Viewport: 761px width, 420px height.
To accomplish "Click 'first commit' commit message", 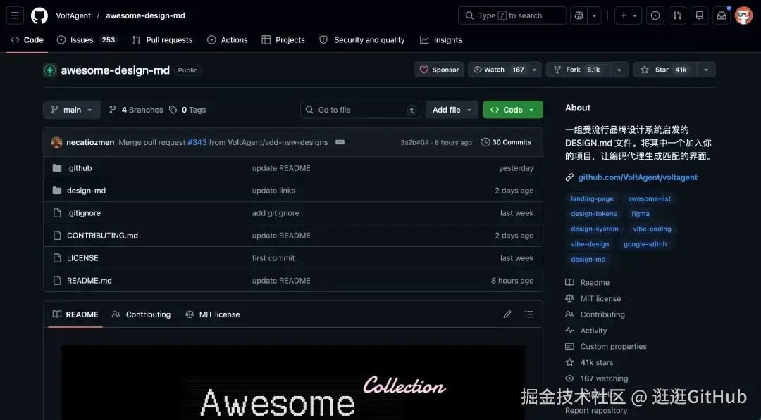I will click(x=273, y=258).
